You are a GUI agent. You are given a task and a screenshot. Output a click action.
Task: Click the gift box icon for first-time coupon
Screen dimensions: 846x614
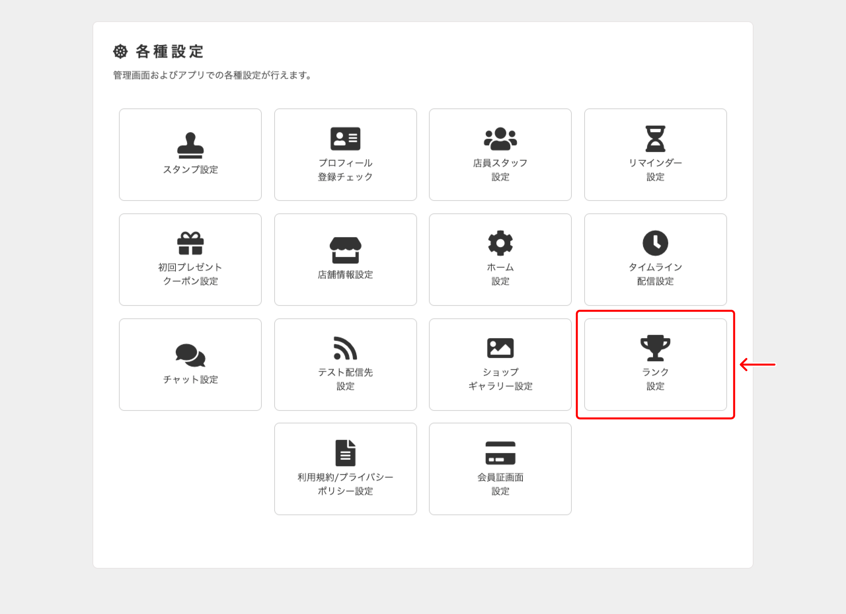pos(190,243)
